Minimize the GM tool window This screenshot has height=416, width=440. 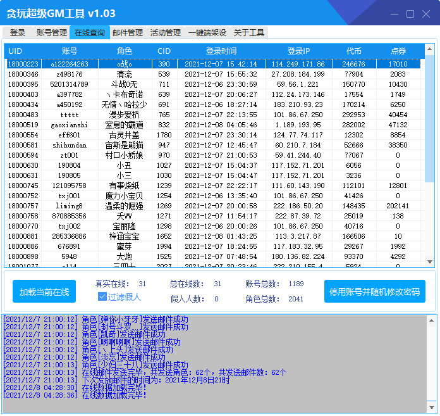pyautogui.click(x=393, y=14)
